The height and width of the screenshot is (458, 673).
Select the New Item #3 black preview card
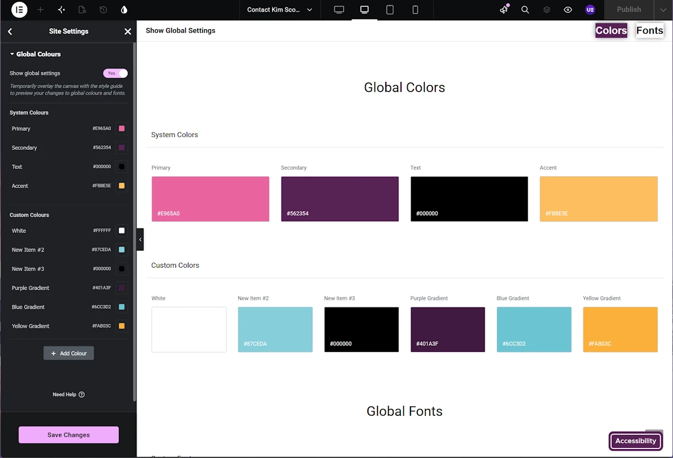[x=361, y=329]
